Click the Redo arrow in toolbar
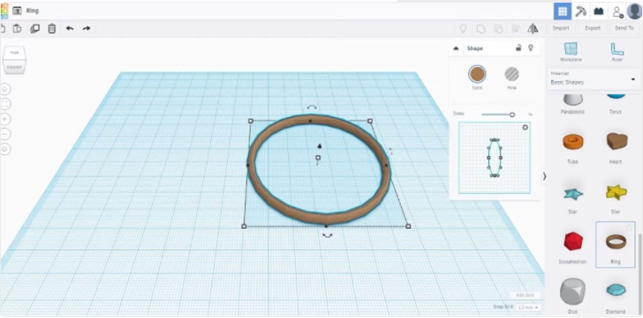The width and height of the screenshot is (643, 318). 87,28
